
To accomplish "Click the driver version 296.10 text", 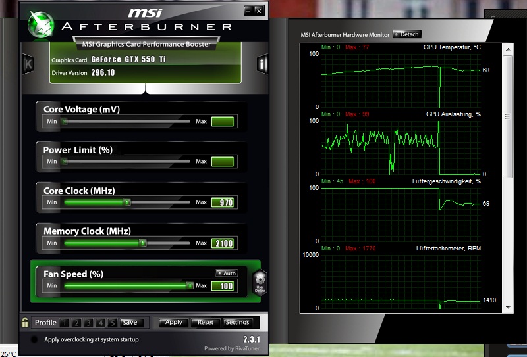I will pos(103,72).
